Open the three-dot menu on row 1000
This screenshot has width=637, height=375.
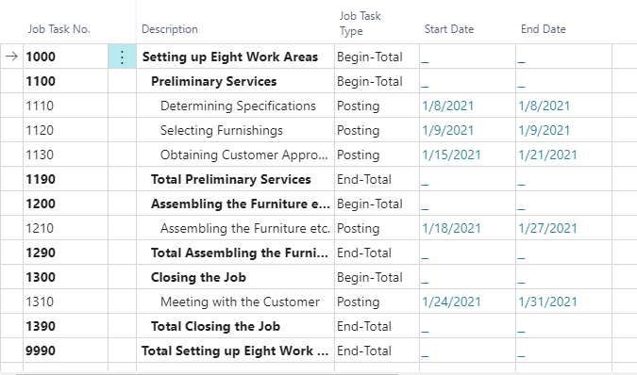[x=122, y=57]
